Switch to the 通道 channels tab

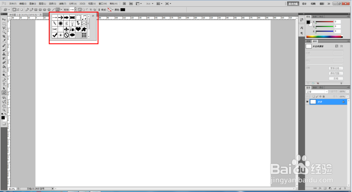[315, 88]
